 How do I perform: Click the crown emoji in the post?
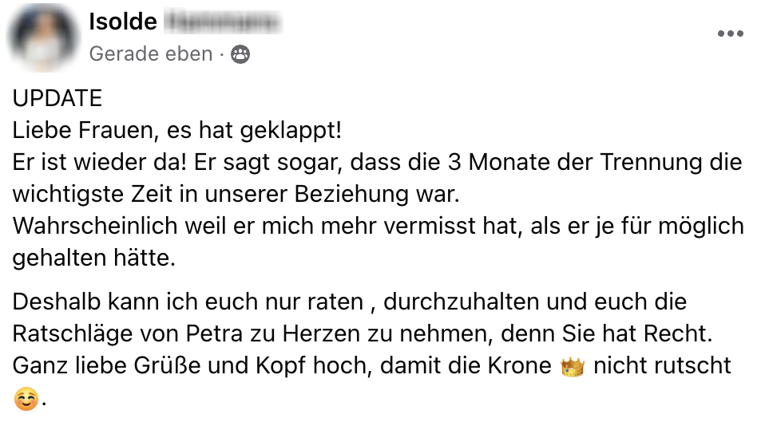point(573,366)
